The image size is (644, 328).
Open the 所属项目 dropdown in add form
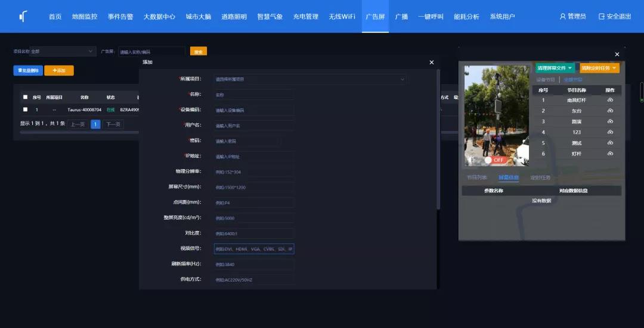309,79
